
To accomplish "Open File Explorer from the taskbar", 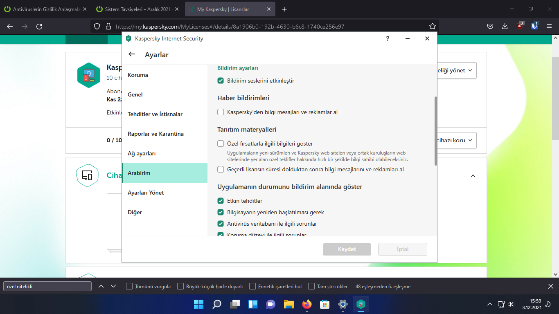I will tap(289, 304).
